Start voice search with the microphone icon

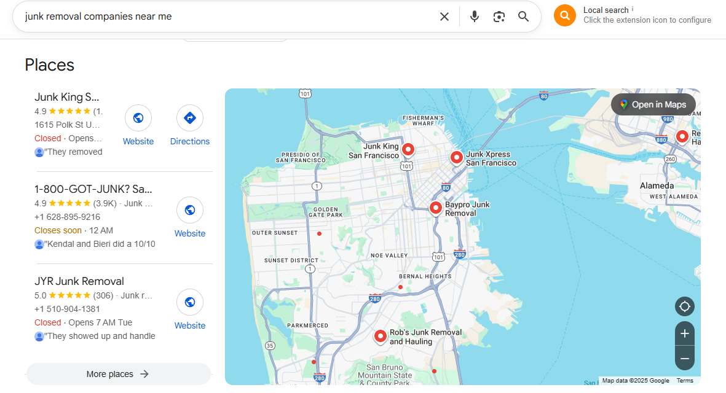pos(474,17)
